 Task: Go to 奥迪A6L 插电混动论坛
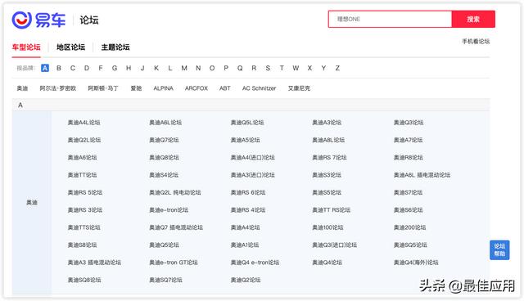(x=422, y=175)
